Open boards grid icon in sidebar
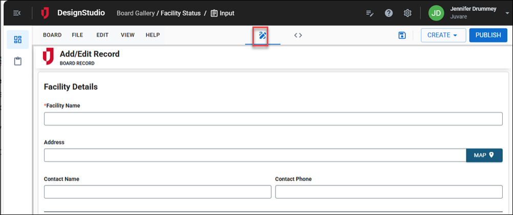Screen dimensions: 513x215 (18, 40)
